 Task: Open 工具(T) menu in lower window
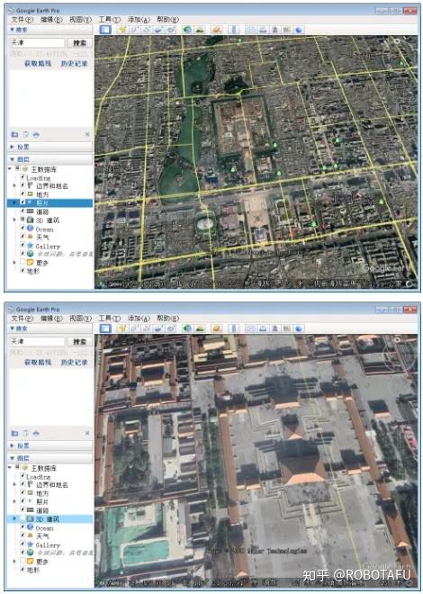point(110,319)
